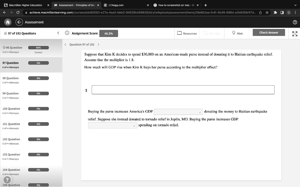Click the 0% progress bar of Question 98

pos(38,78)
